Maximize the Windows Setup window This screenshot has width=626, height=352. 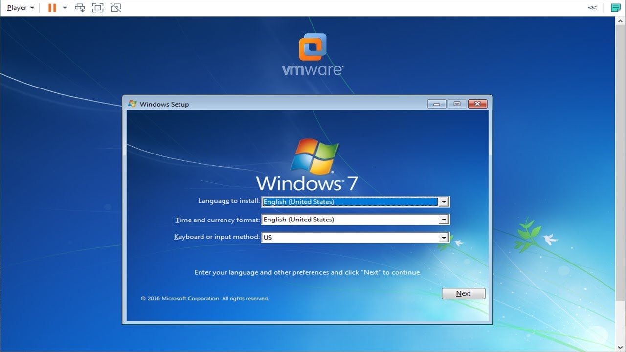tap(457, 104)
